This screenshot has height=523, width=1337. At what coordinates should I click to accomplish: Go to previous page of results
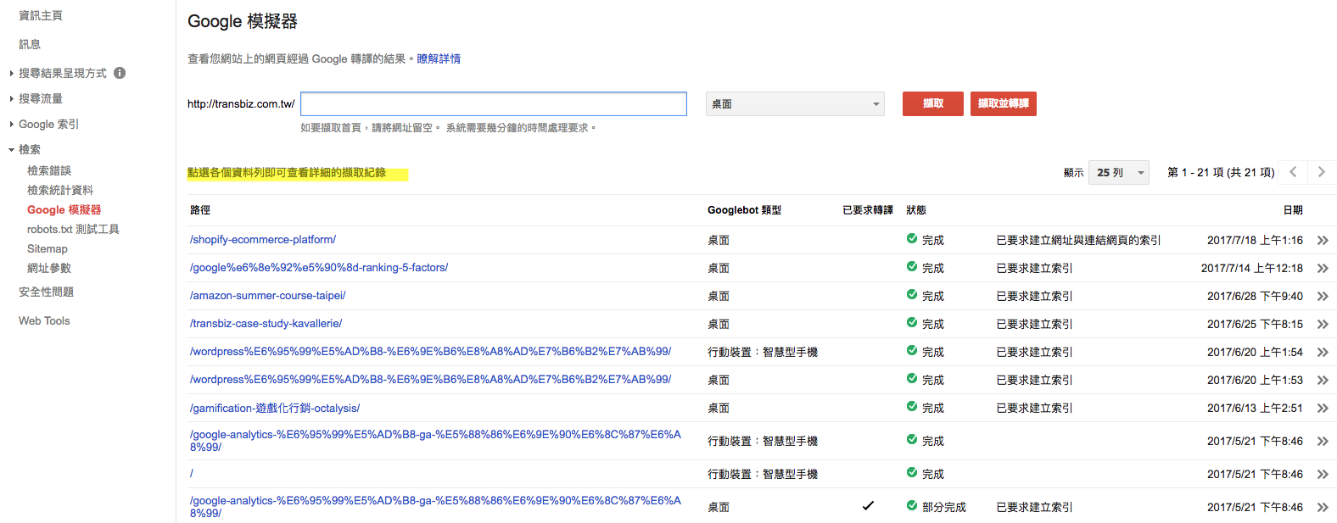point(1293,172)
